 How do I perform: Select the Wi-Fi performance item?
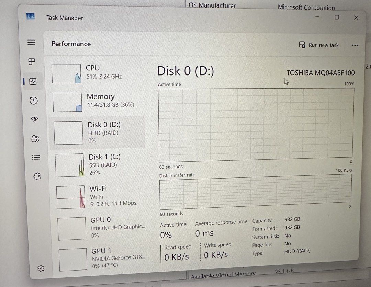click(101, 197)
